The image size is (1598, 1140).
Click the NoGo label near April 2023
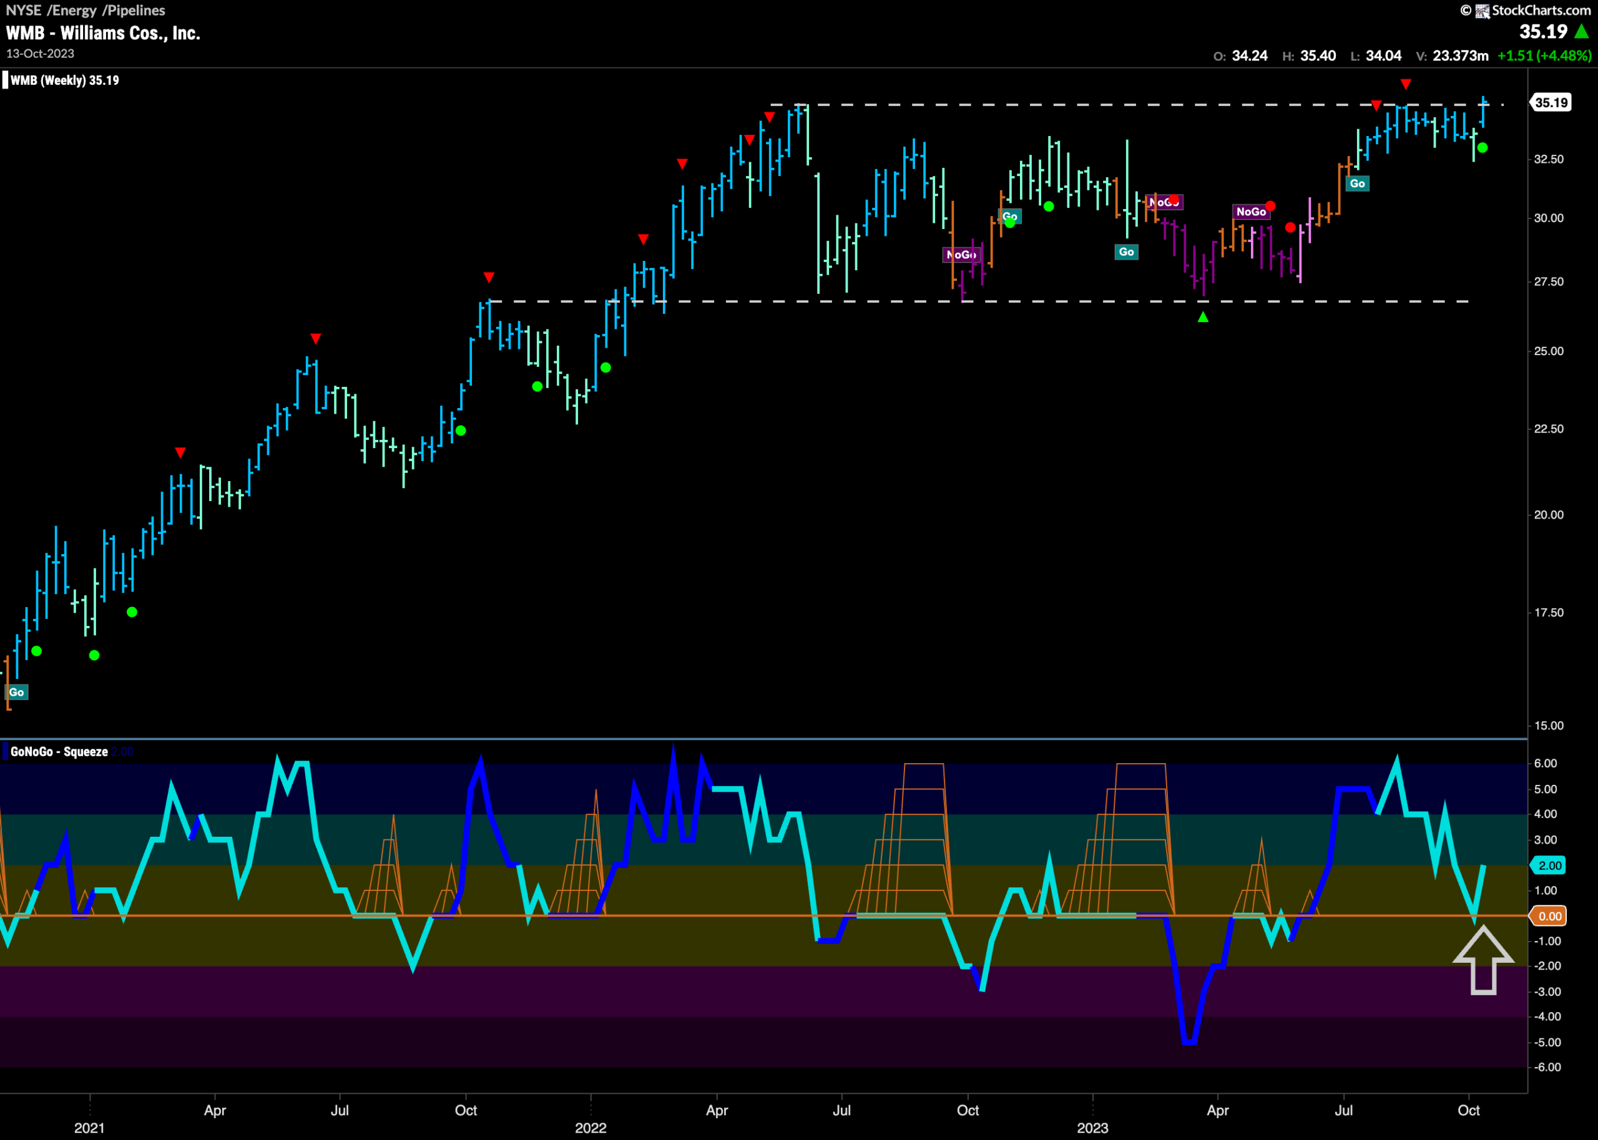tap(1250, 212)
